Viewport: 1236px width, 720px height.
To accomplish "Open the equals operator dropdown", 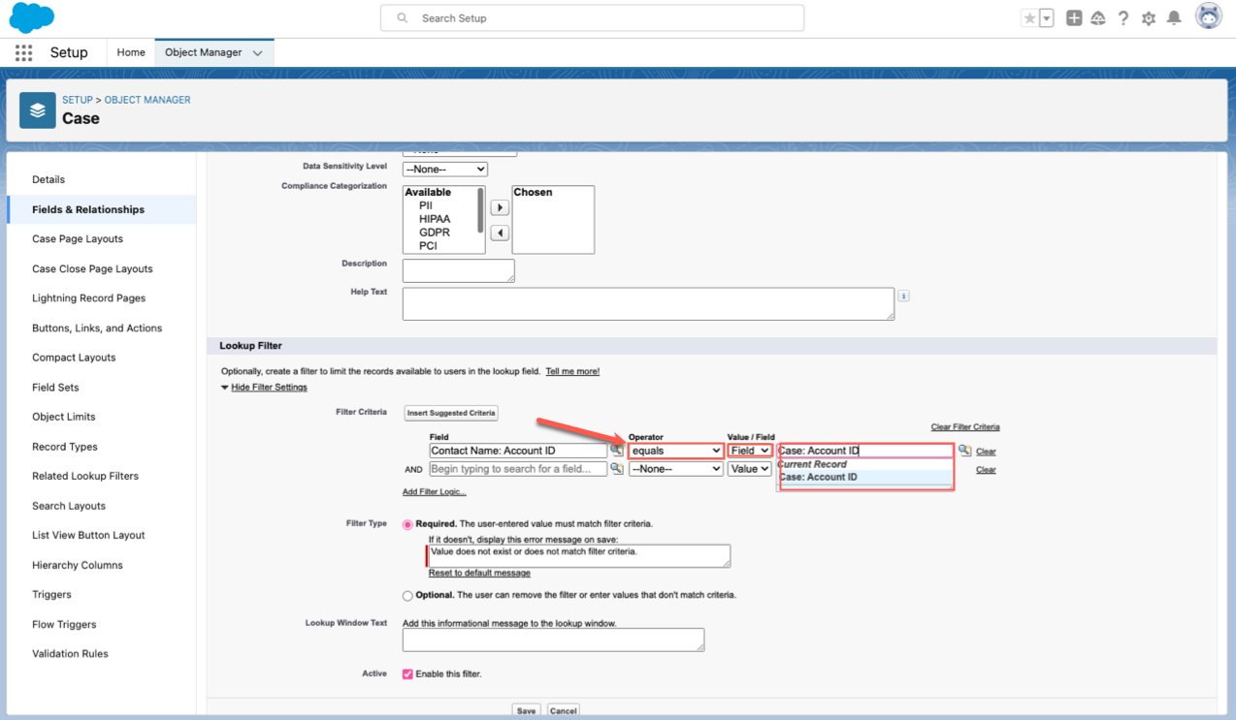I will [x=676, y=451].
